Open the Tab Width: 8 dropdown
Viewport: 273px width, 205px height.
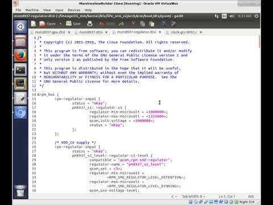[x=193, y=196]
